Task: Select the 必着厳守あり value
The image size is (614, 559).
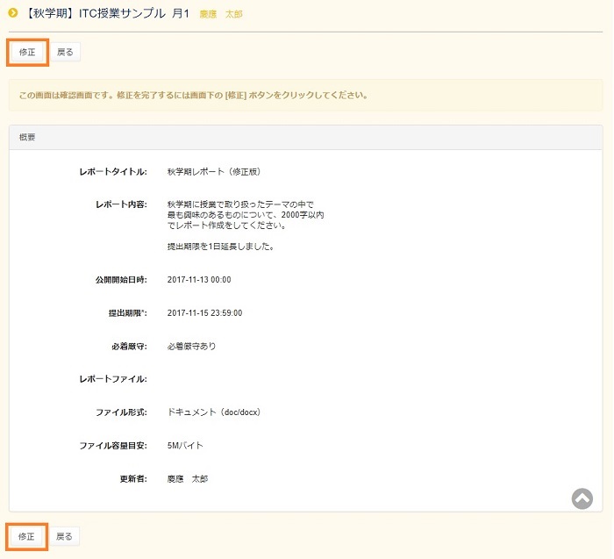Action: tap(191, 346)
